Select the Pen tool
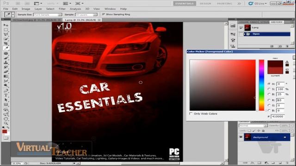Screen dimensions: 296x166 [6, 90]
